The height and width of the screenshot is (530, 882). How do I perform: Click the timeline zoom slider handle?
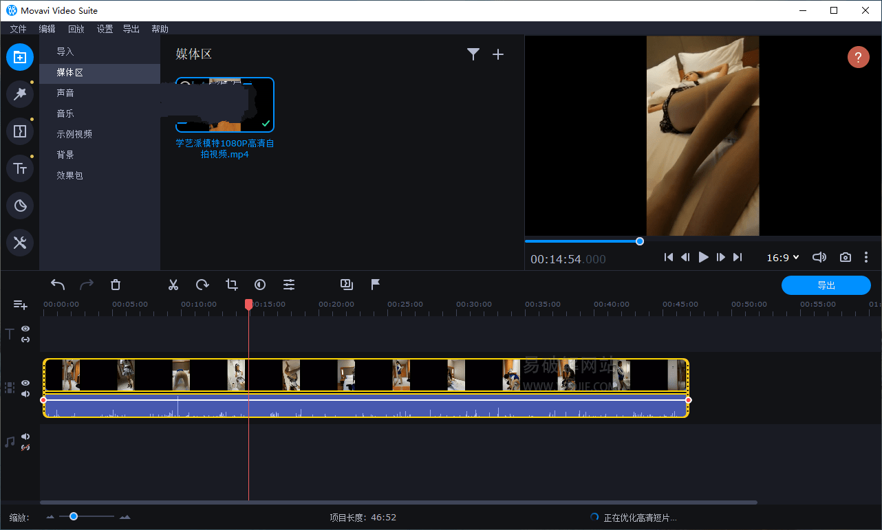point(74,516)
